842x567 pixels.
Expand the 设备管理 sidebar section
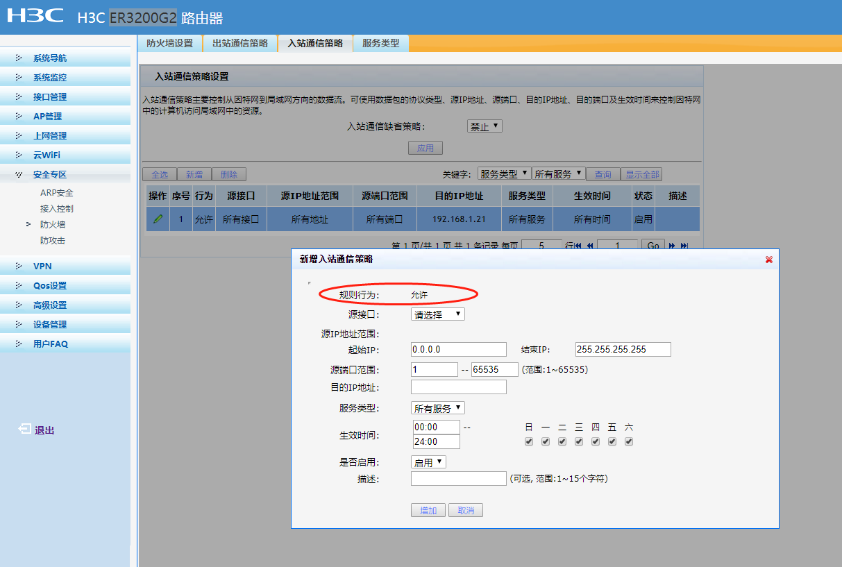pyautogui.click(x=65, y=324)
